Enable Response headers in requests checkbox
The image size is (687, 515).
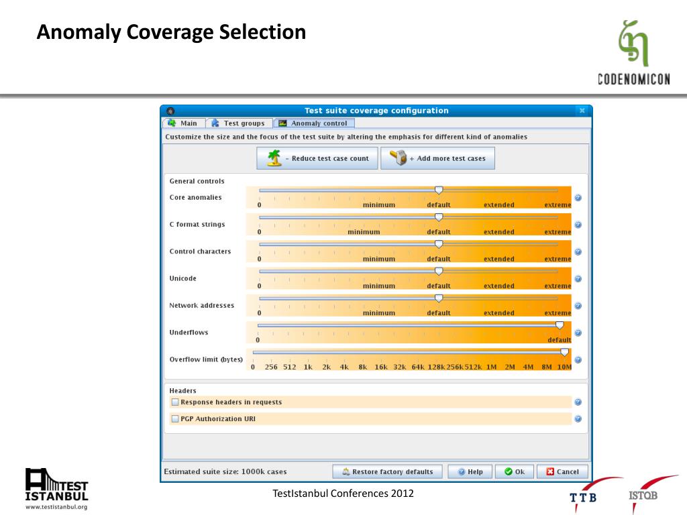pos(175,402)
